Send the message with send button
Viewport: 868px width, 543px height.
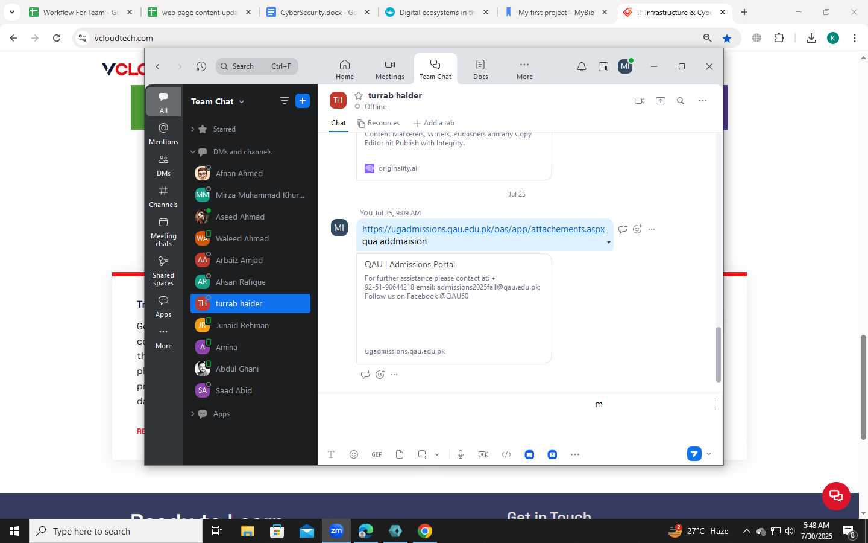tap(694, 454)
